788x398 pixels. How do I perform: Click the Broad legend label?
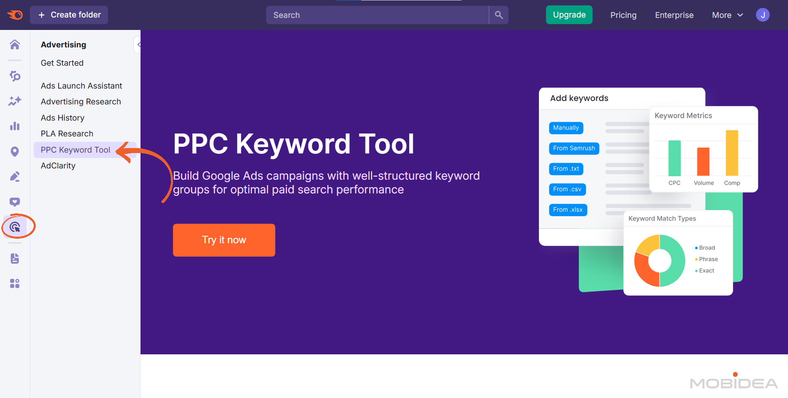click(x=707, y=248)
